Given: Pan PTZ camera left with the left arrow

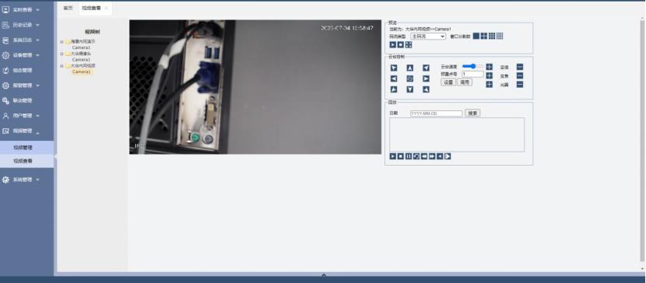Looking at the screenshot, I should coord(394,79).
